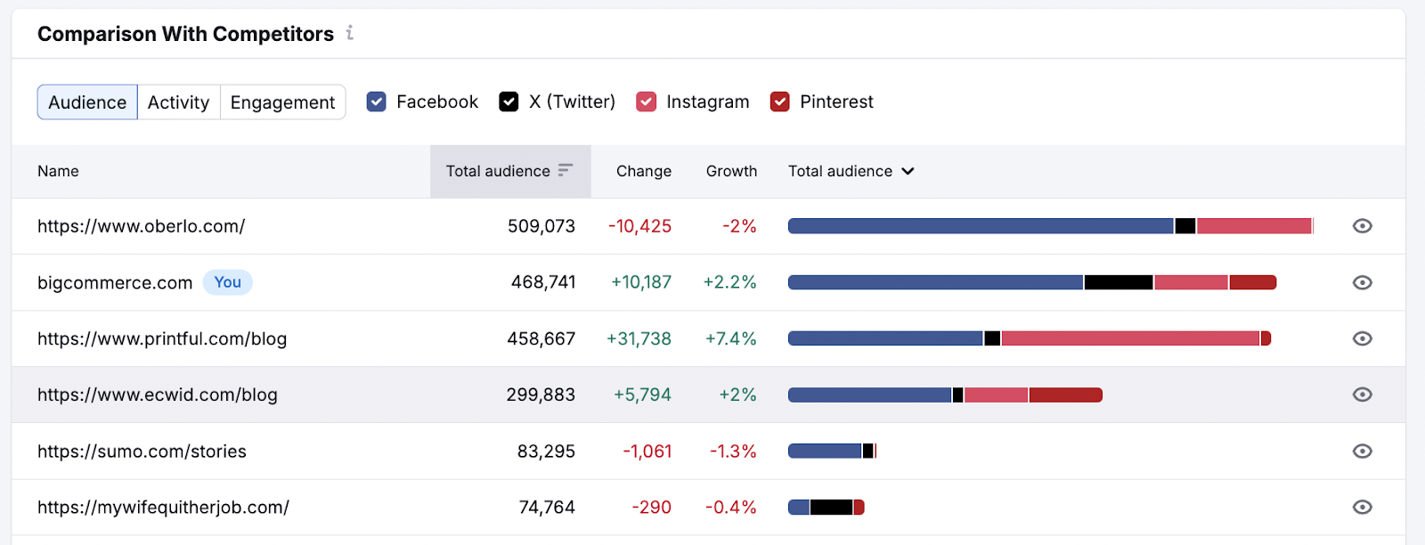Uncheck the Pinterest checkbox
Image resolution: width=1425 pixels, height=545 pixels.
point(780,102)
